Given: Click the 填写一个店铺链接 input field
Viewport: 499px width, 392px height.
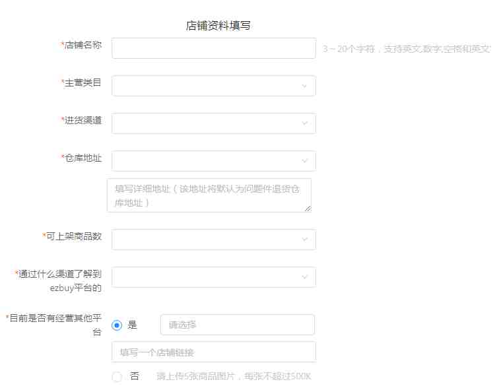Looking at the screenshot, I should click(x=214, y=352).
